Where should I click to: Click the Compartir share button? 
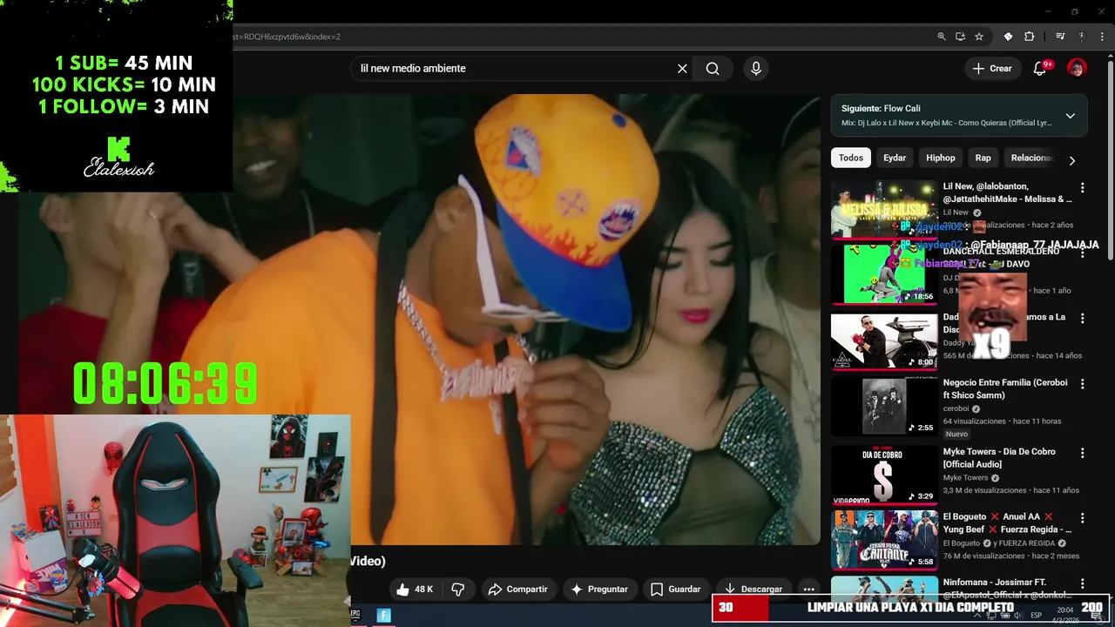point(517,590)
